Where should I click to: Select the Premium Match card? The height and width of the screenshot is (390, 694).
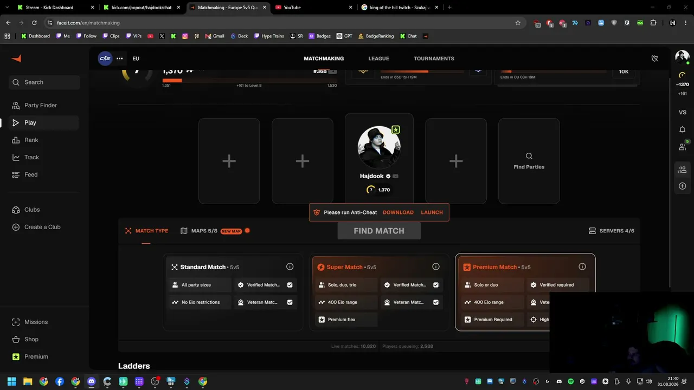click(x=525, y=292)
